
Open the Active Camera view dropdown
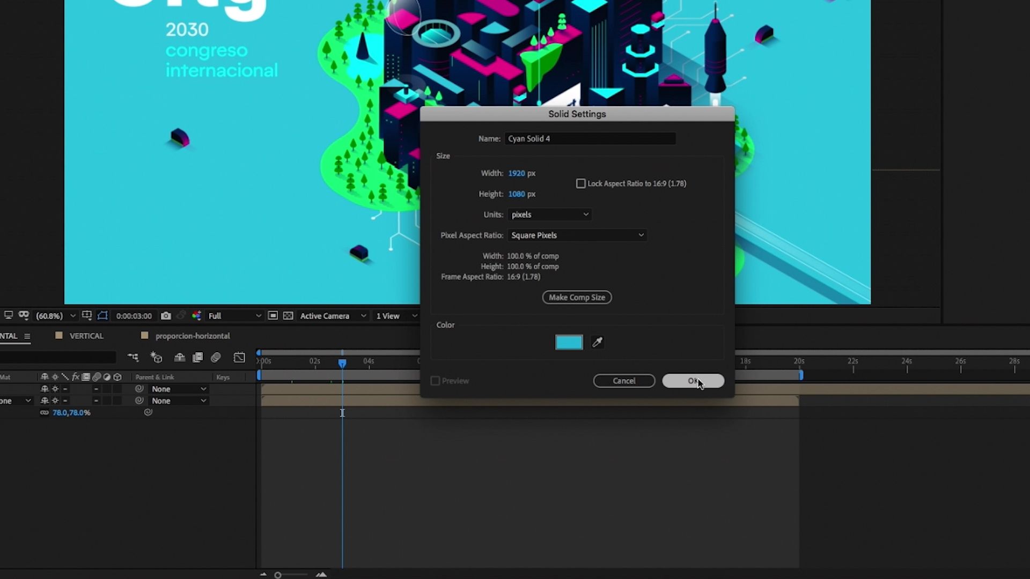tap(333, 316)
